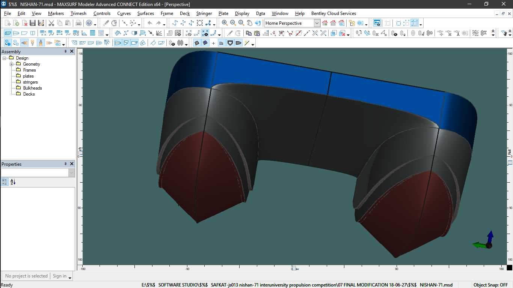Open the Body Plan view window icon
Image resolution: width=513 pixels, height=288 pixels.
click(x=33, y=33)
